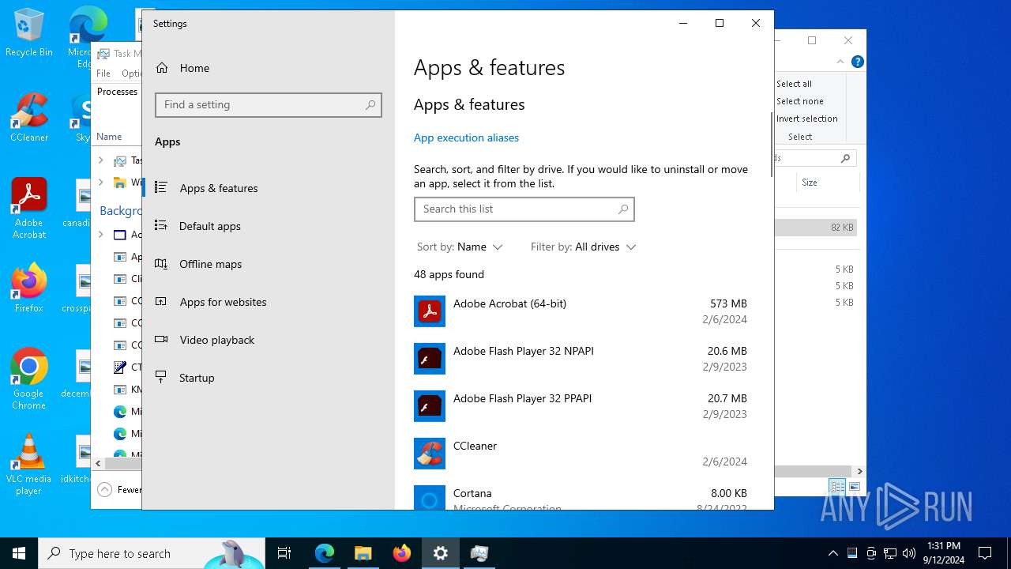Show hidden system tray icons
The width and height of the screenshot is (1011, 569).
(832, 553)
